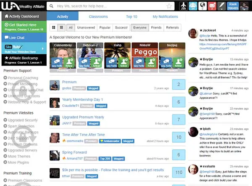Switch to small grid view
This screenshot has width=252, height=186.
pos(61,27)
